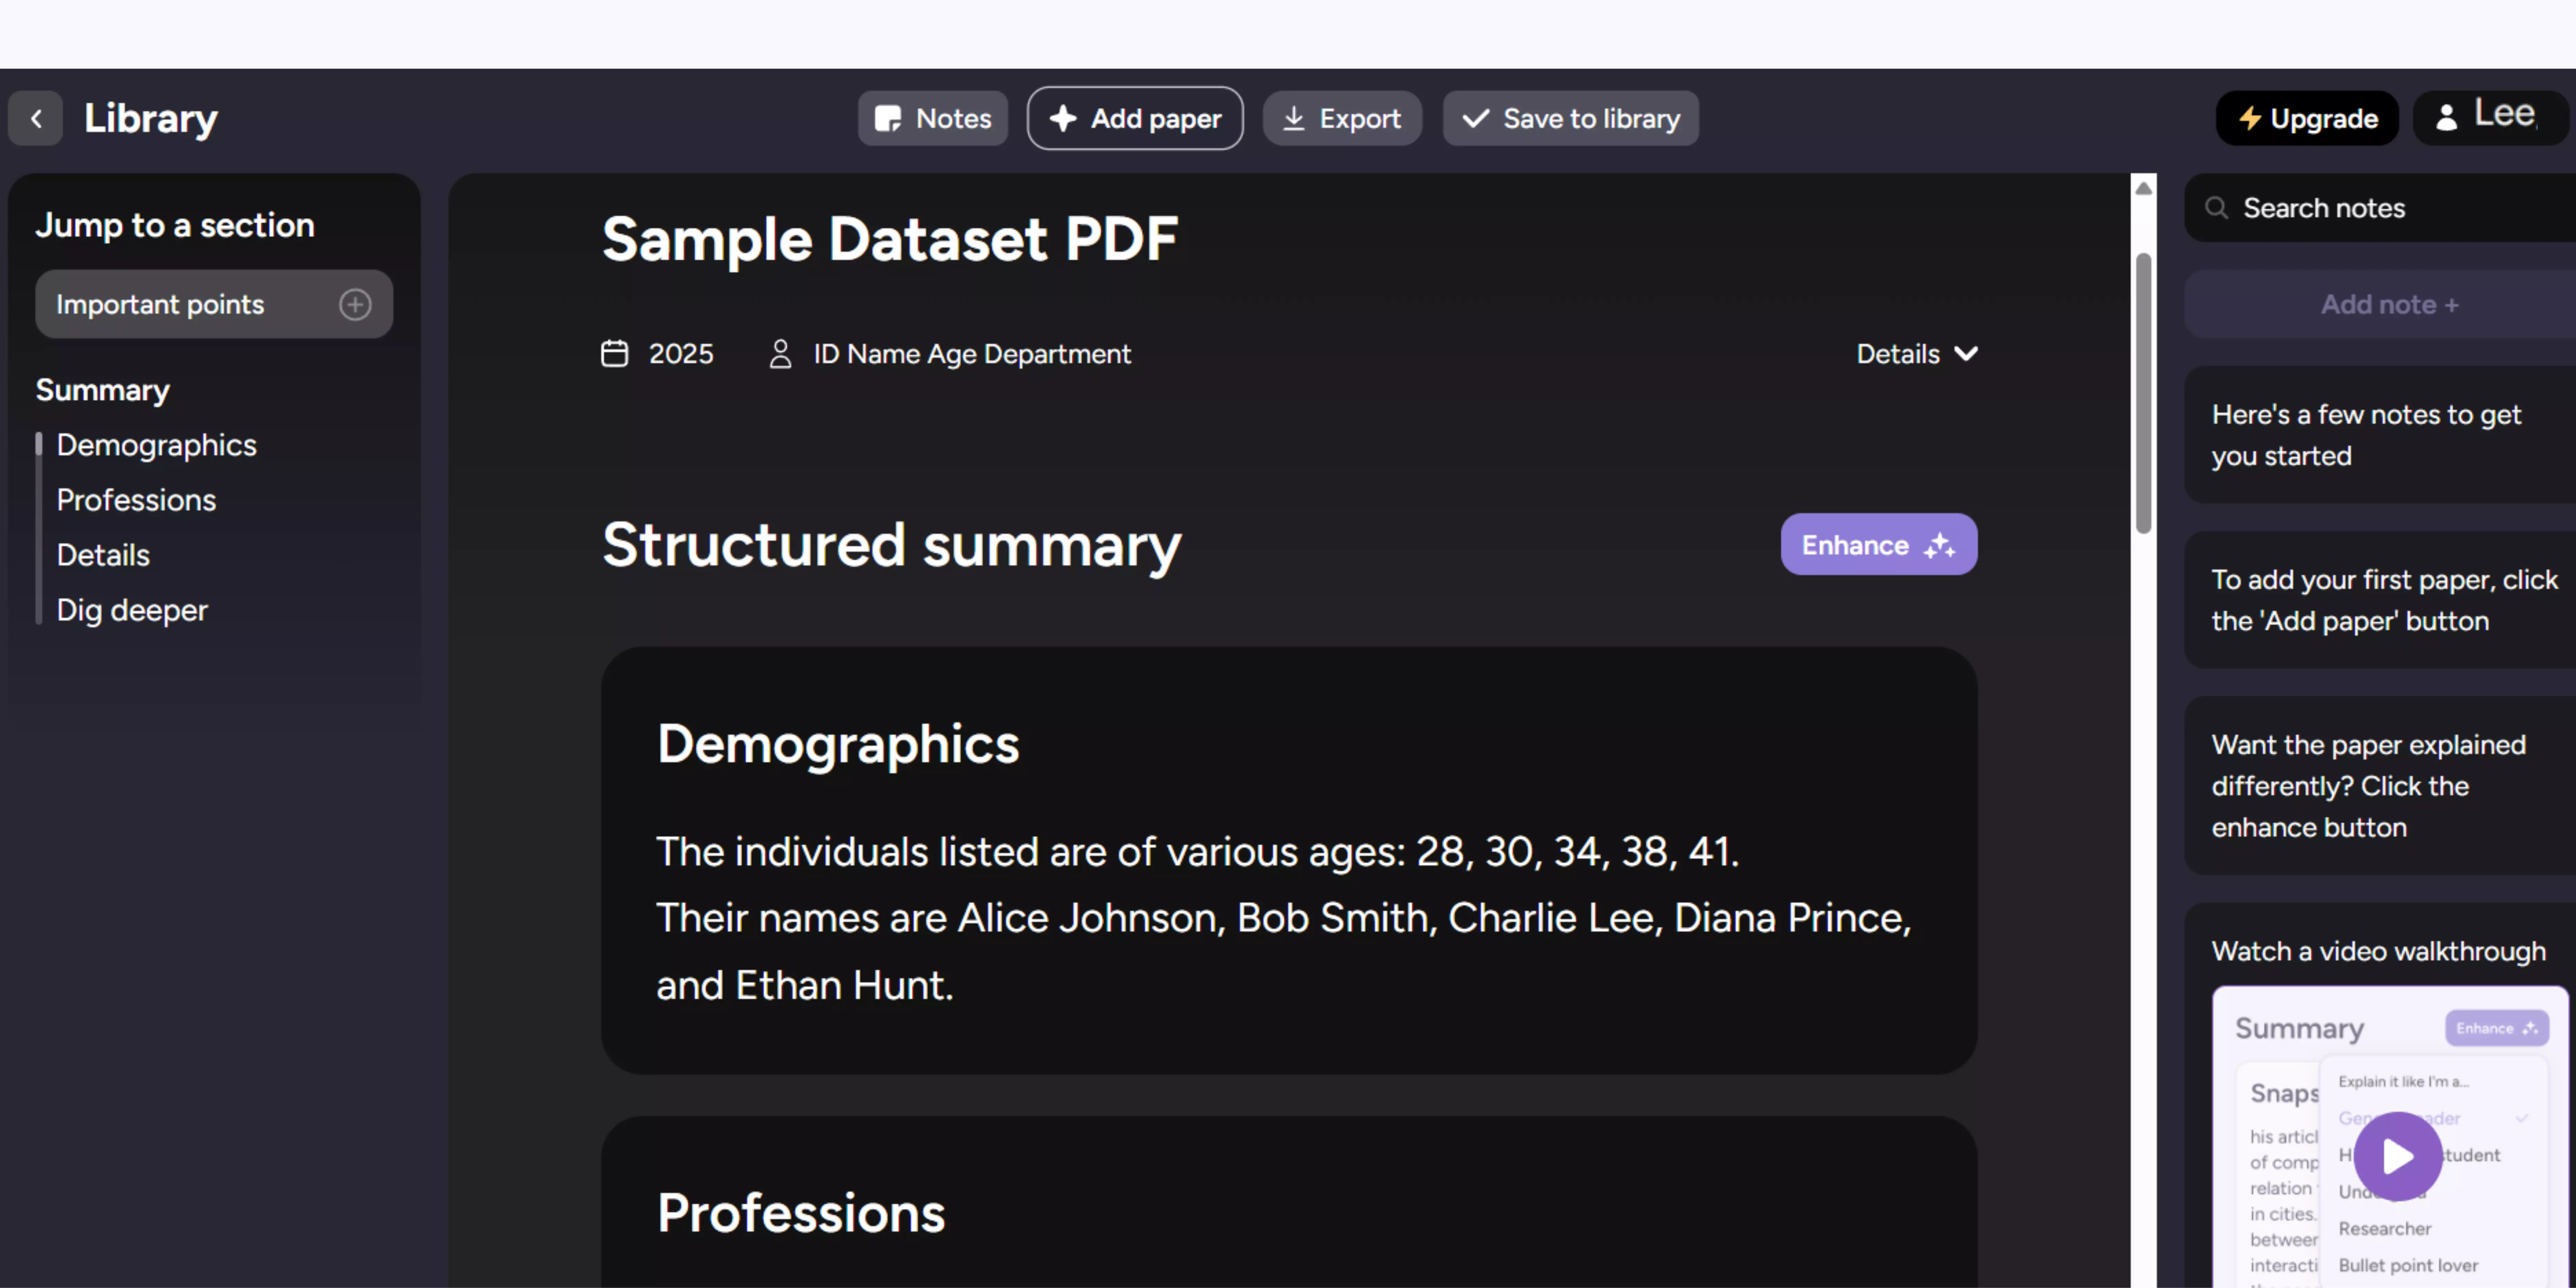Open the Notes panel button

pos(932,119)
